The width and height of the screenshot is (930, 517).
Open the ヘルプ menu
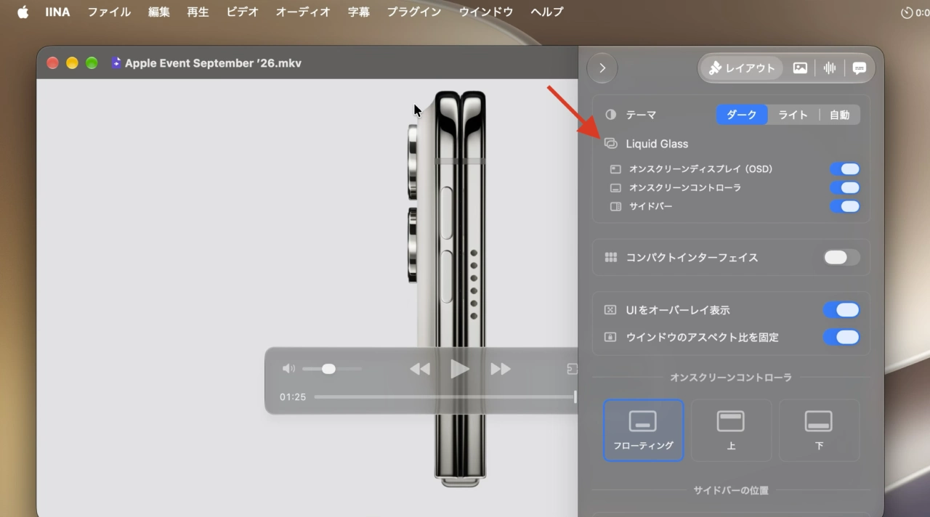[x=547, y=12]
